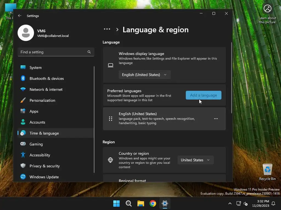Open Windows Update page
281x210 pixels.
pos(55,177)
